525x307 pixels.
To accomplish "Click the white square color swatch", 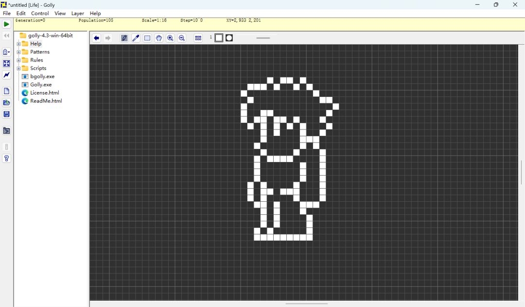I will point(219,38).
